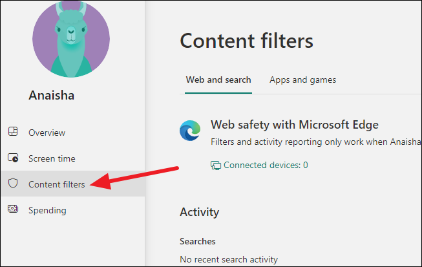Click the Searches subheading
Screen dimensions: 422x267
click(198, 241)
